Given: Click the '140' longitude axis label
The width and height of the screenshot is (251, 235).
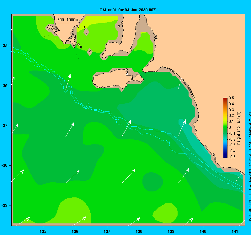Looking at the screenshot, I should pyautogui.click(x=203, y=231).
